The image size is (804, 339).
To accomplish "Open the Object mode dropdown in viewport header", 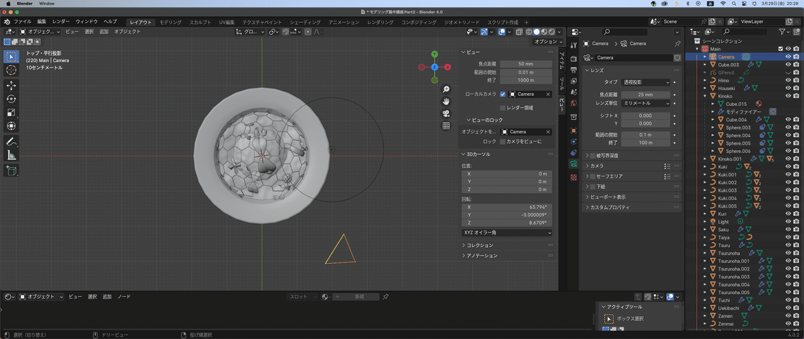I will 40,31.
